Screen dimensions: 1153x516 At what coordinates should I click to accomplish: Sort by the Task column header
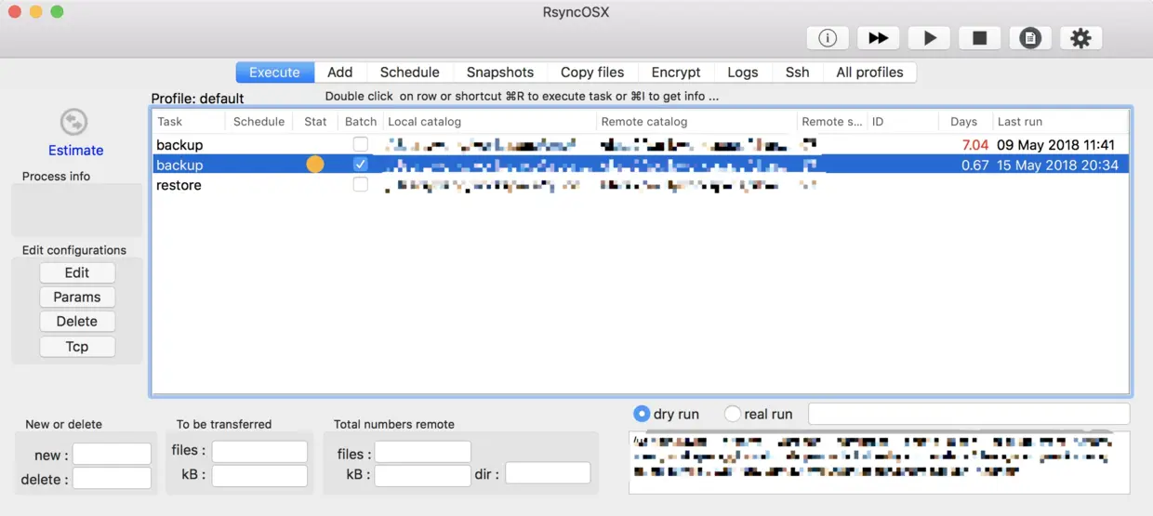189,122
